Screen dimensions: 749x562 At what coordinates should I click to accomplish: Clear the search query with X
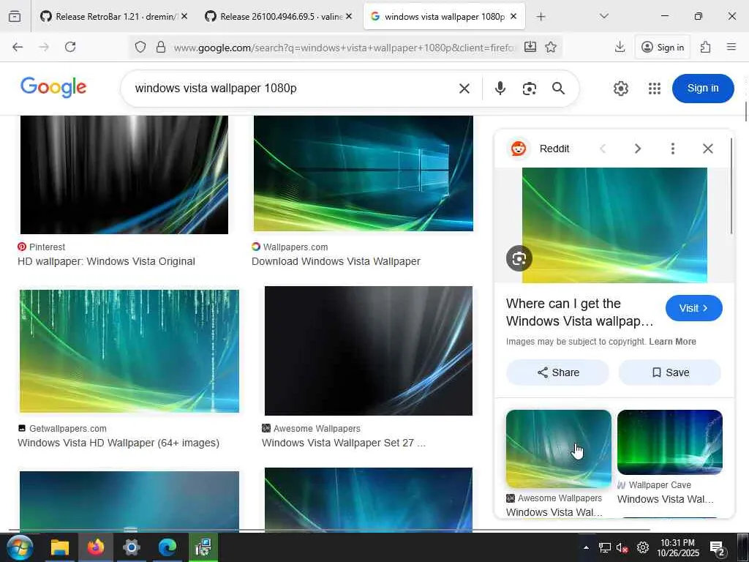(x=464, y=89)
